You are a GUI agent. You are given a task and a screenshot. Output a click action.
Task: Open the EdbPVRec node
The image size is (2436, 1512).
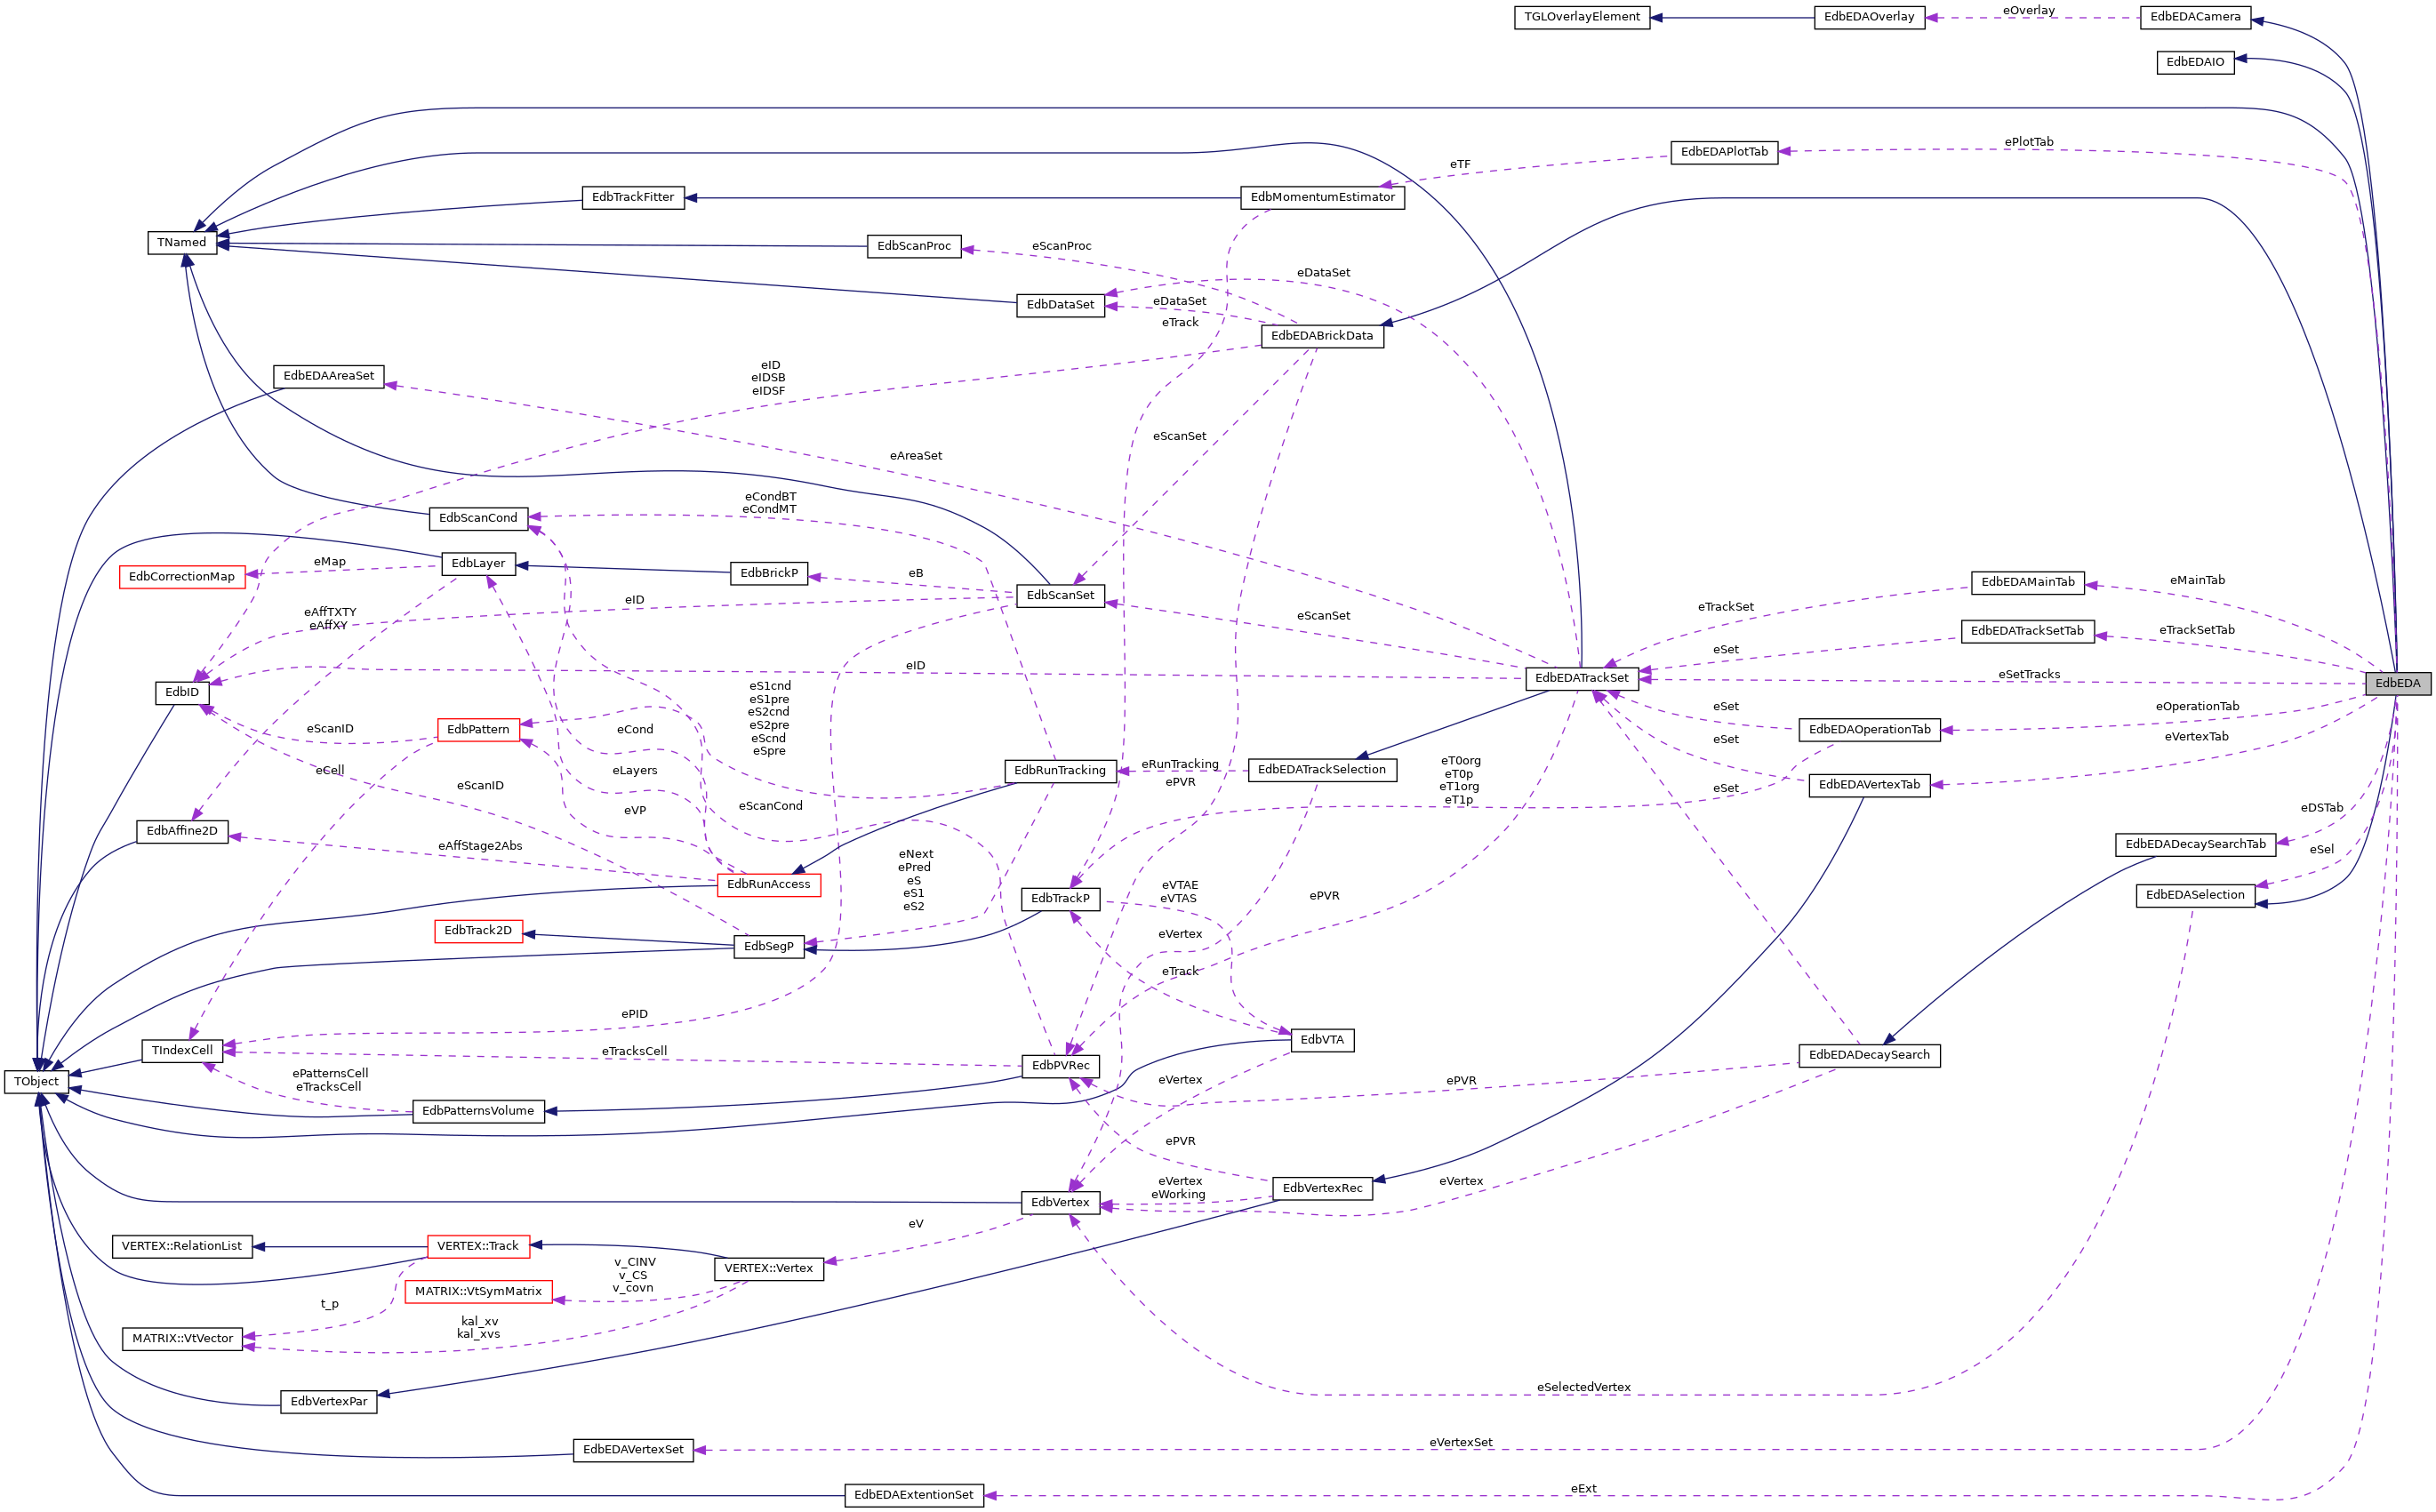tap(1060, 1066)
